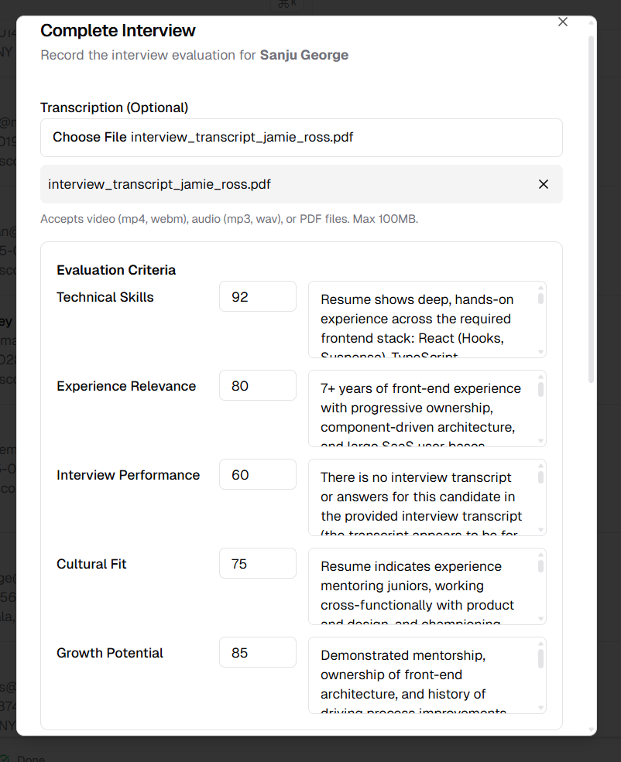
Task: Select the uploaded transcript filename chip
Action: [159, 184]
